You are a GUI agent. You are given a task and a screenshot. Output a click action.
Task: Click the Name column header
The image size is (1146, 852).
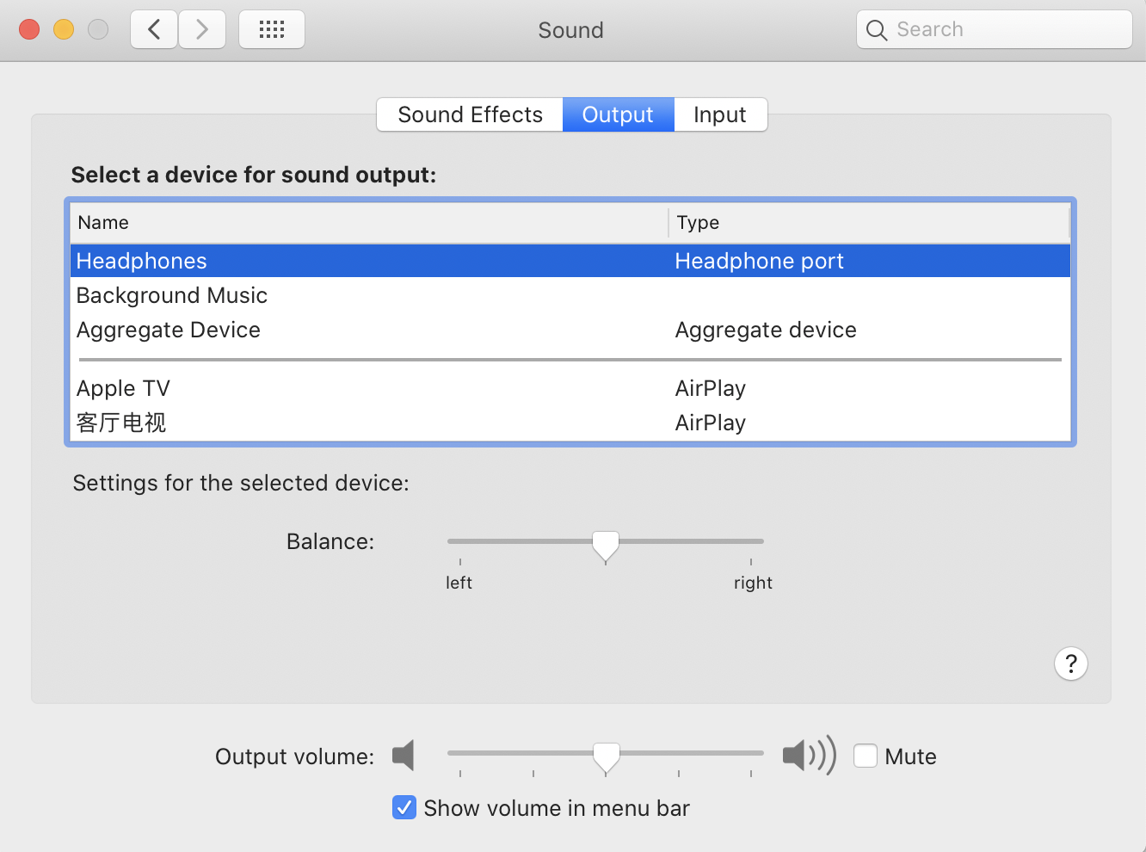point(103,222)
